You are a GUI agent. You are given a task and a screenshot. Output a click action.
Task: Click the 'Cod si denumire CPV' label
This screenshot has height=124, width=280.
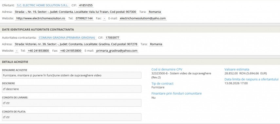pos(167,70)
